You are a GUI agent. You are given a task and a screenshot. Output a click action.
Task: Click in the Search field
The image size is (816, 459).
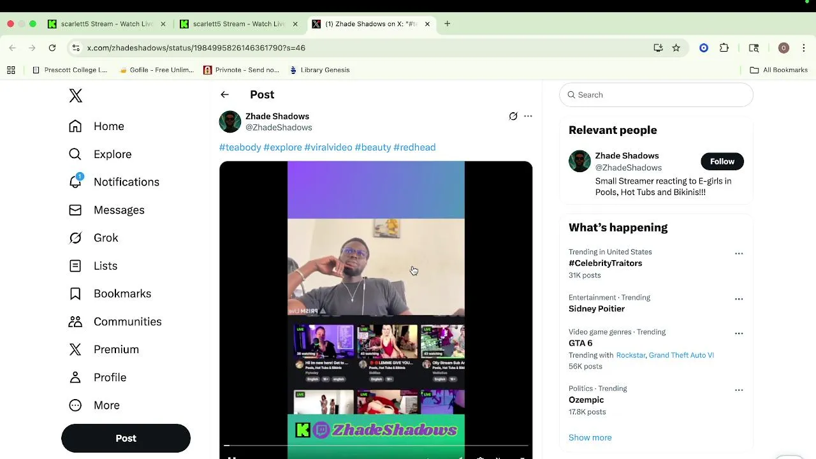coord(656,95)
